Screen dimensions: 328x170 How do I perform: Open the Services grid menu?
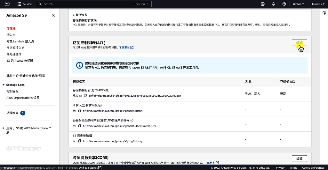(x=25, y=4)
